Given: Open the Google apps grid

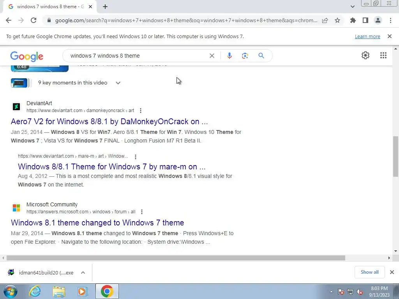Looking at the screenshot, I should point(383,55).
